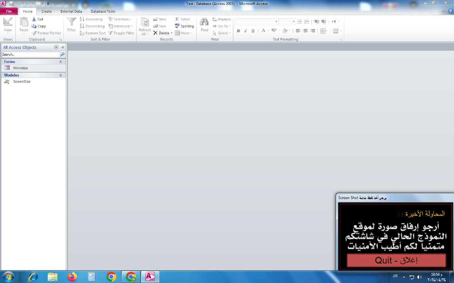
Task: Click New record command
Action: pos(159,19)
